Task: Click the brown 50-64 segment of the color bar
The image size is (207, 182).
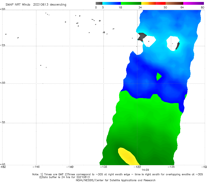Action: pos(174,3)
